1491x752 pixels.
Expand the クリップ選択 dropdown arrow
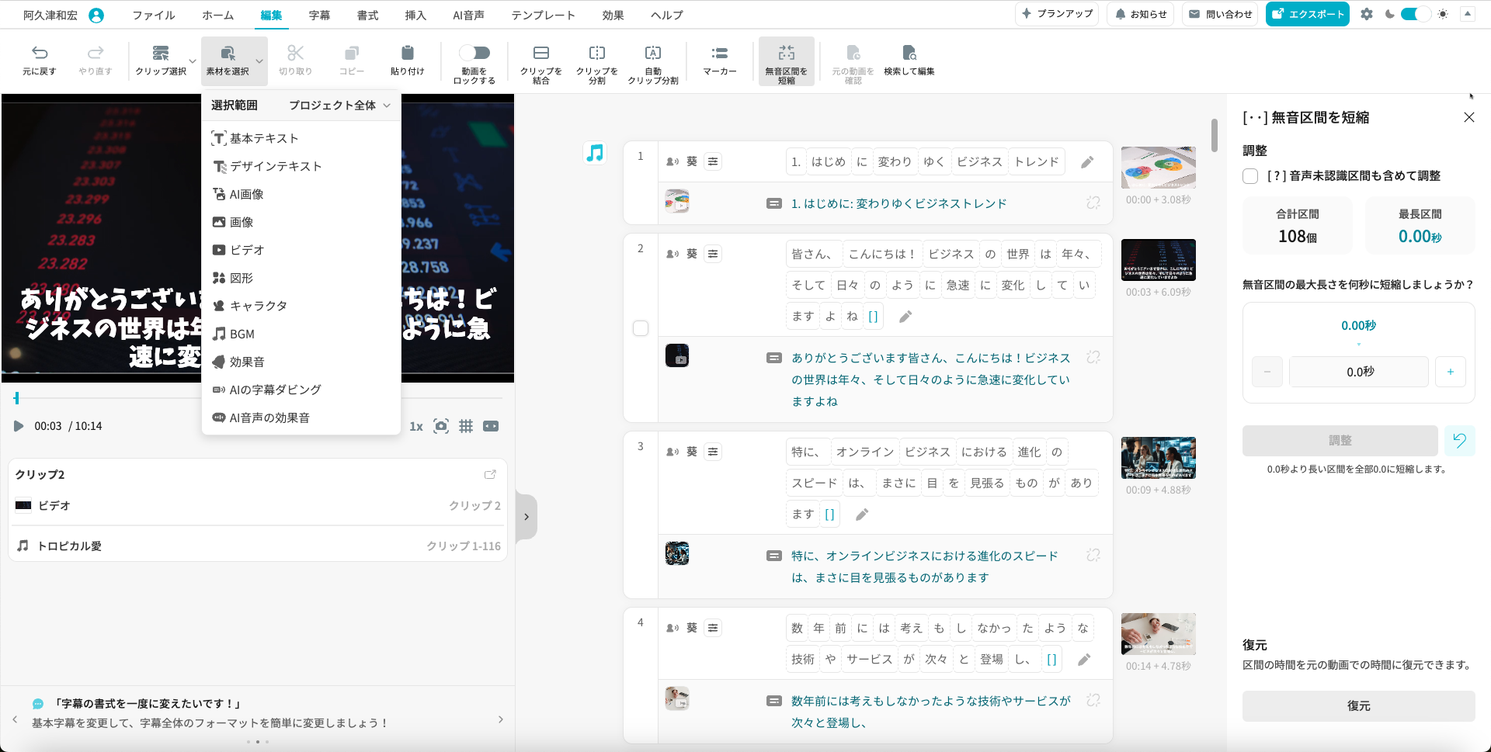coord(193,61)
